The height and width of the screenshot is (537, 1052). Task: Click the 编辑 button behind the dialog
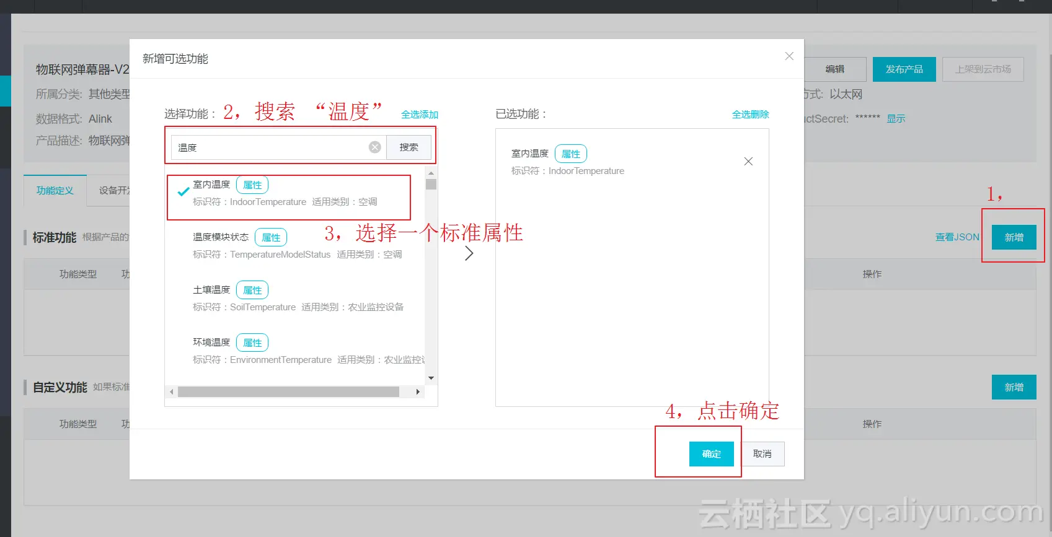pyautogui.click(x=835, y=69)
